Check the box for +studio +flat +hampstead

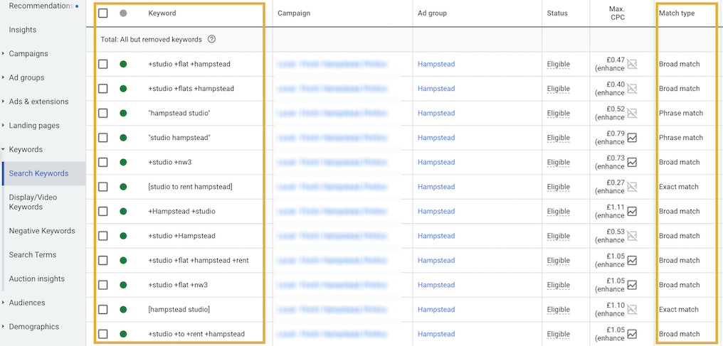(x=102, y=64)
